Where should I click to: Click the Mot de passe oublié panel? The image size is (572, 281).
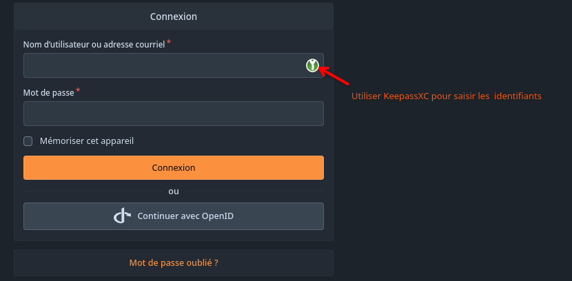(x=174, y=263)
